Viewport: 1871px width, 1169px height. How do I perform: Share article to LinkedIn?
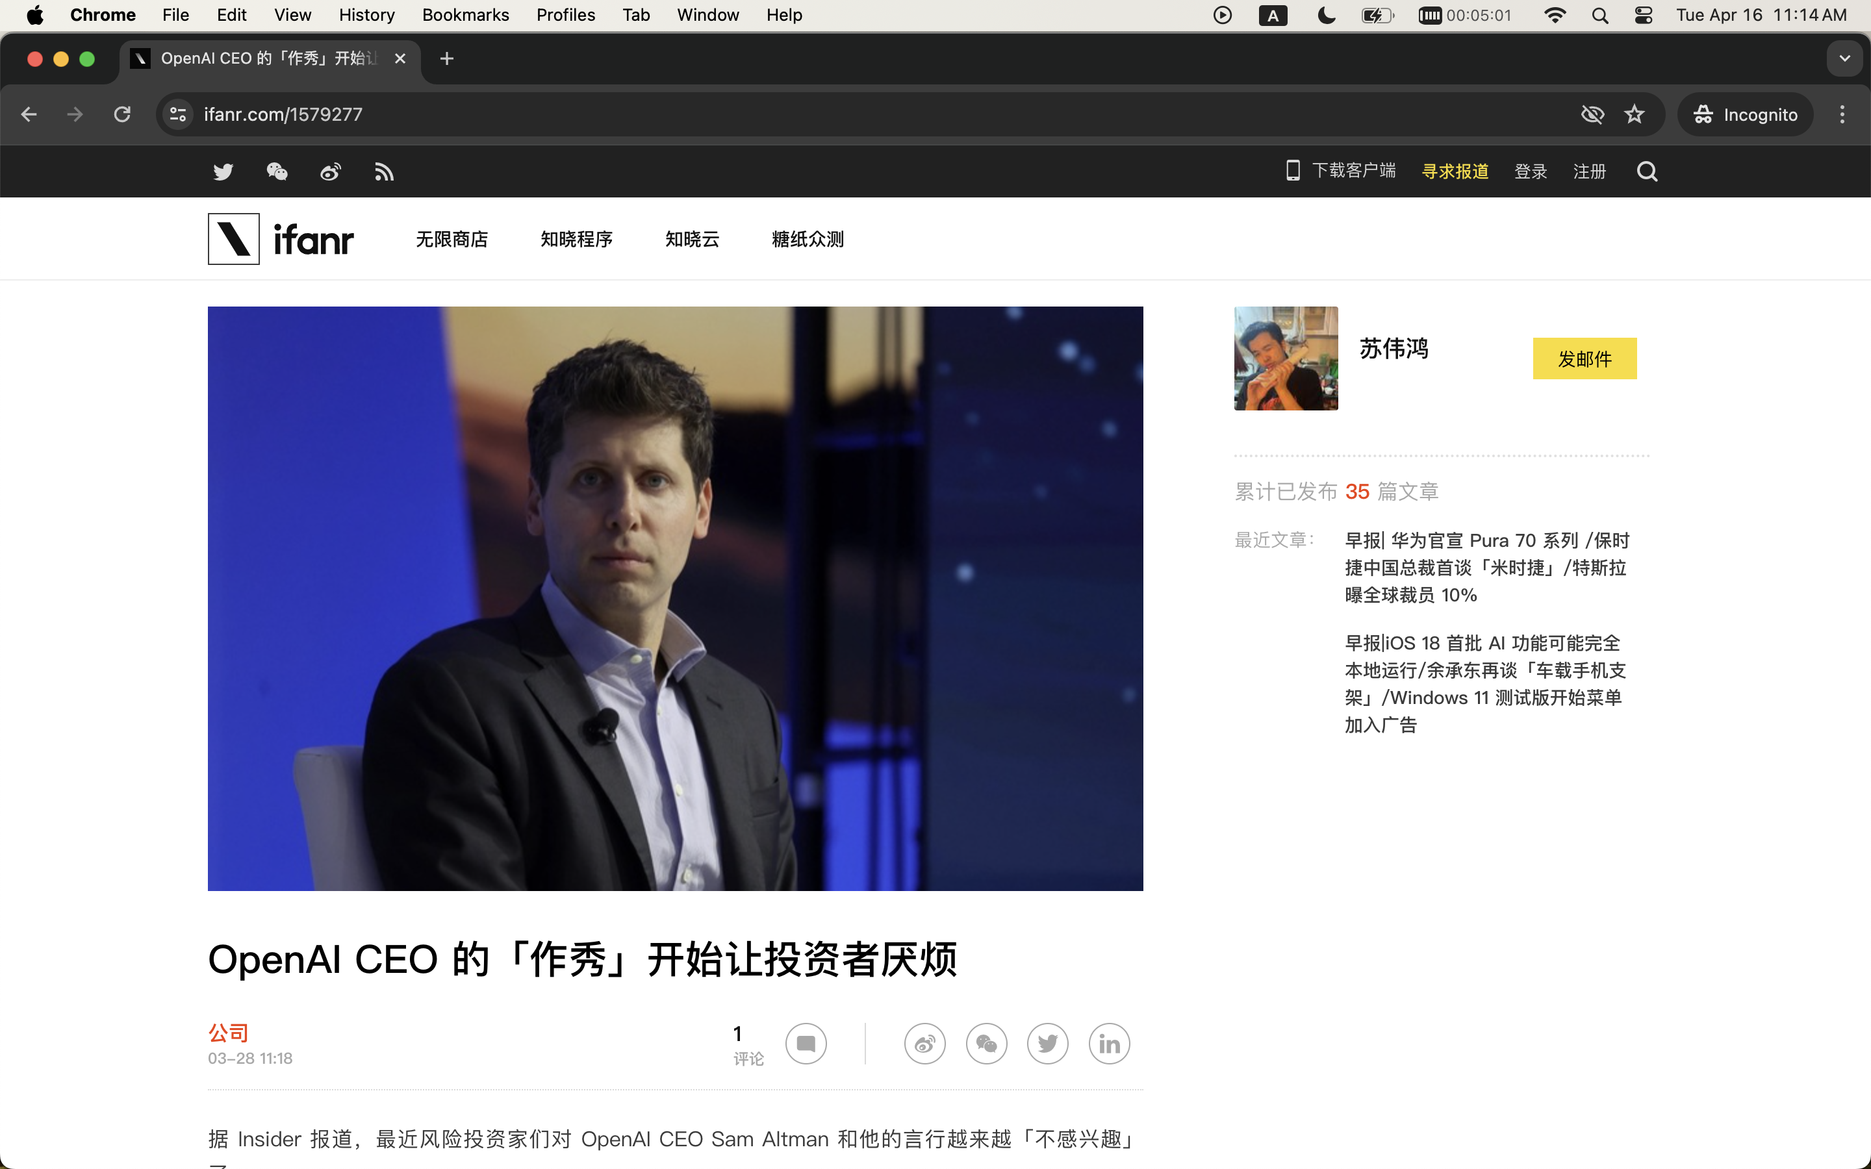(x=1110, y=1044)
